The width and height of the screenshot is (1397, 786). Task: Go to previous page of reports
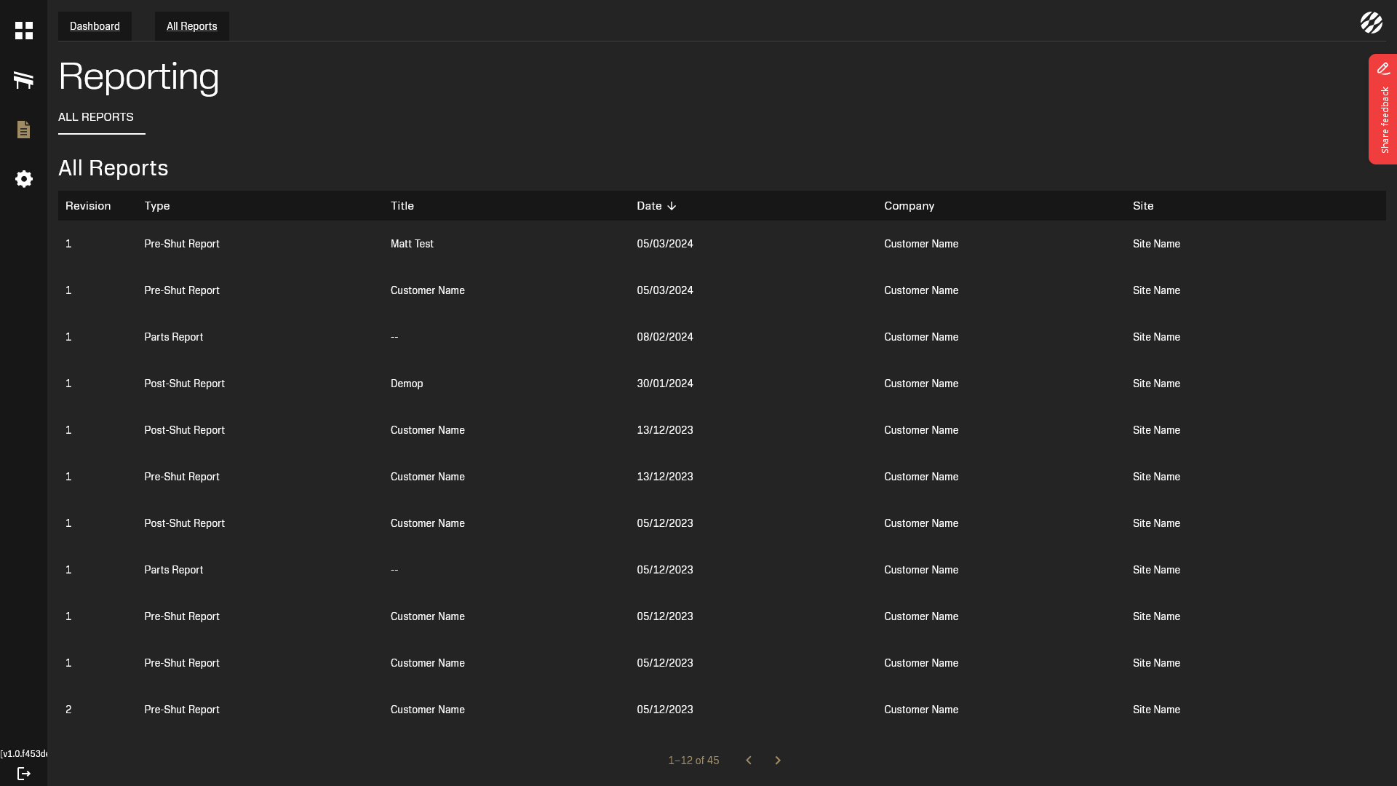tap(748, 761)
